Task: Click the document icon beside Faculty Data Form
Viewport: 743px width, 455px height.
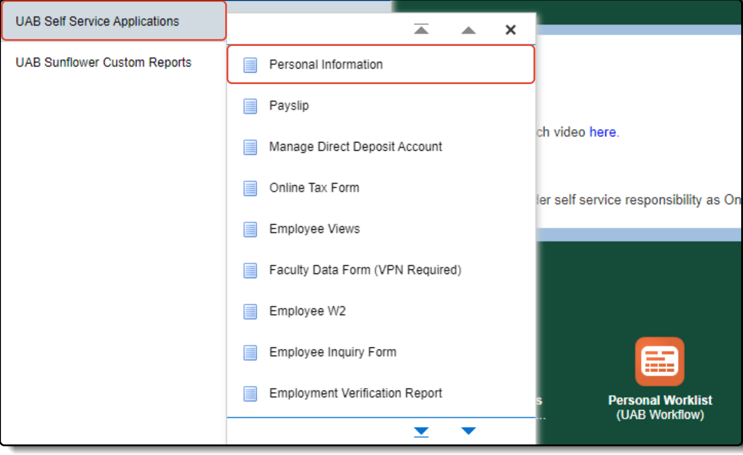Action: 250,271
